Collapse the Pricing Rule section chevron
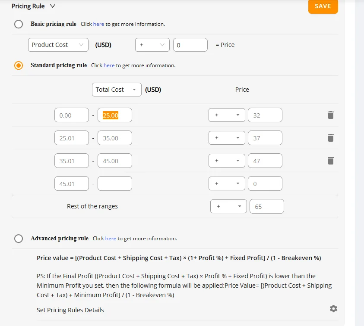The height and width of the screenshot is (326, 364). [x=53, y=6]
